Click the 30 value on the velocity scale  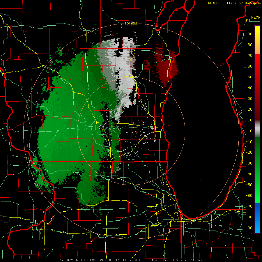250,99
